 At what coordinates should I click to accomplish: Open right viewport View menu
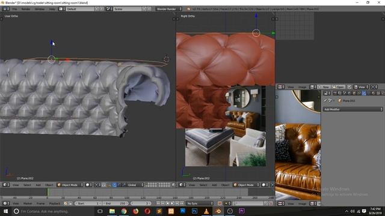click(x=192, y=185)
